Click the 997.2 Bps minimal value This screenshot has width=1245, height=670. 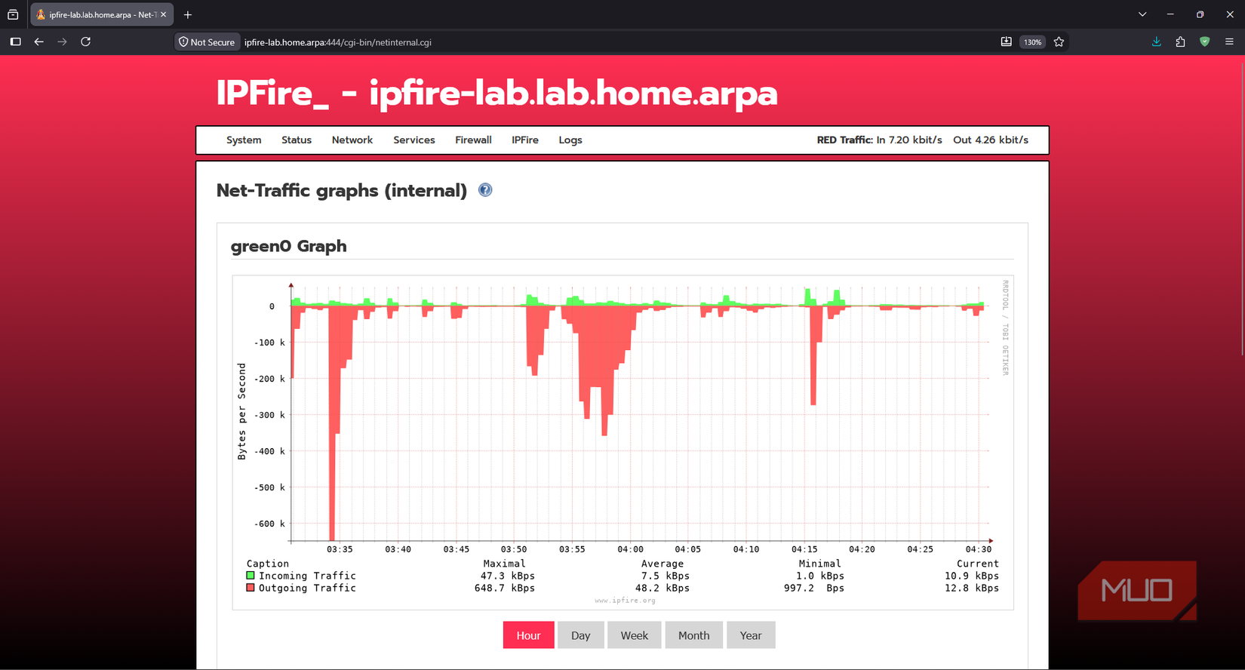pos(813,588)
